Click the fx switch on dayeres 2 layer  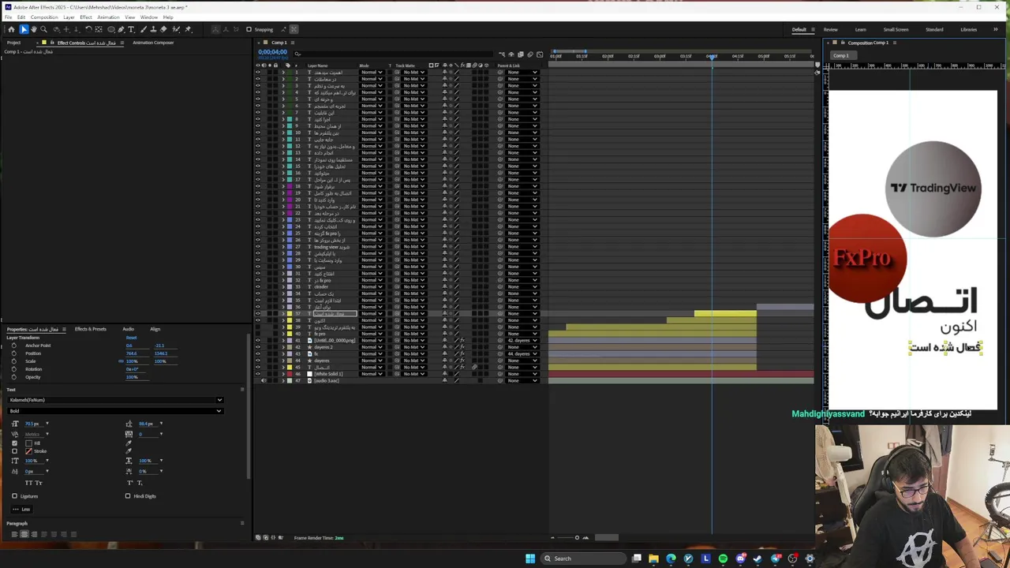(462, 347)
